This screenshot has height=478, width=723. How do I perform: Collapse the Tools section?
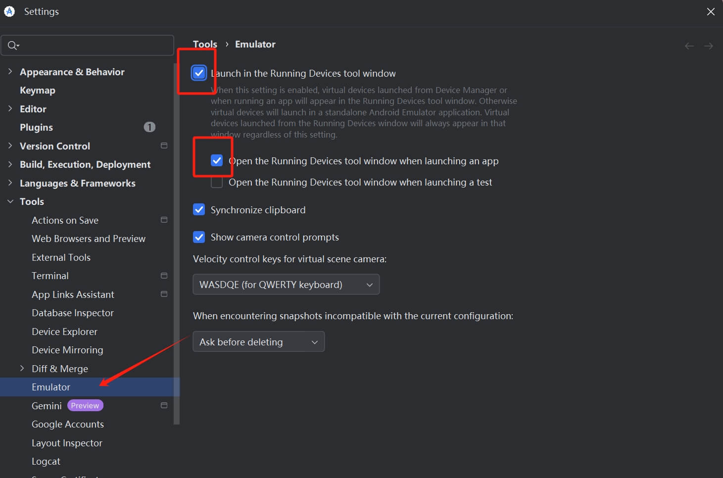click(x=11, y=201)
